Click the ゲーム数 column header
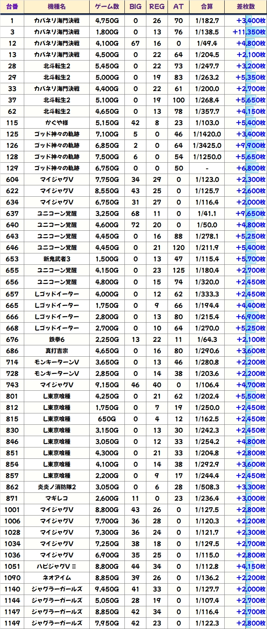 click(107, 6)
